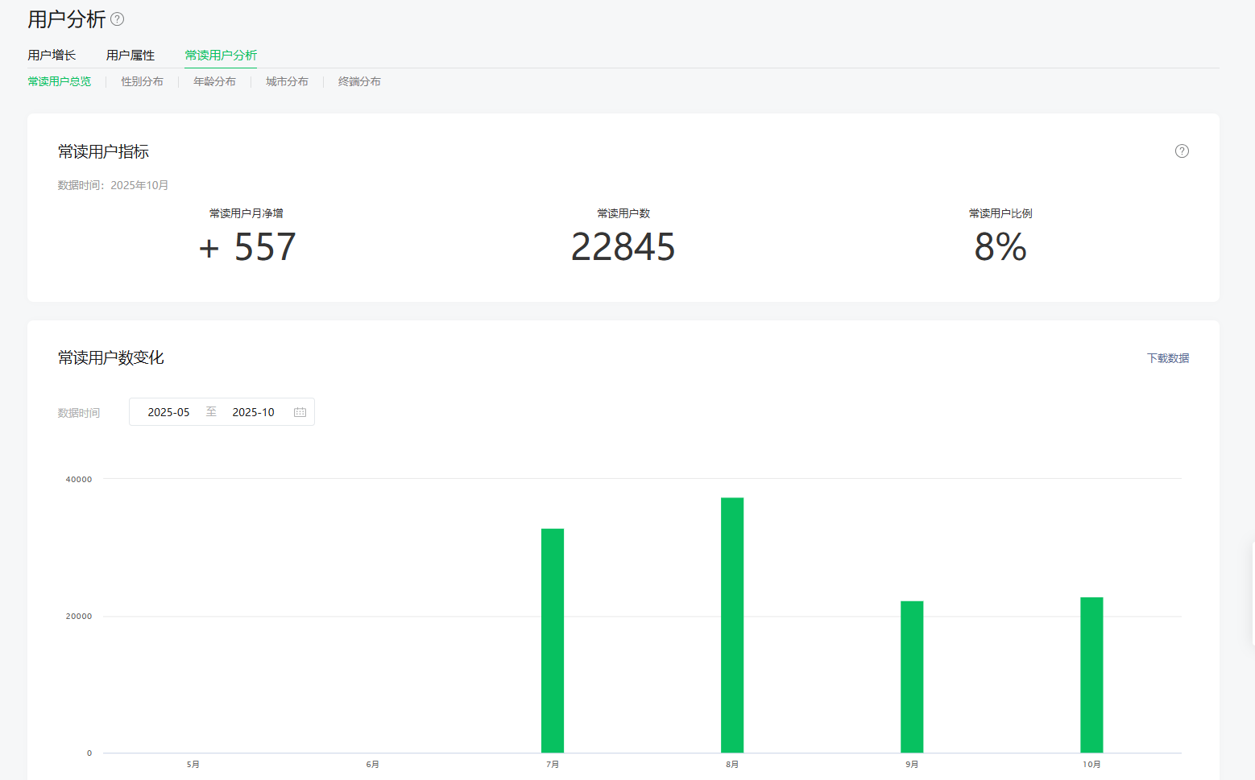Click the calendar icon in date range picker

[x=300, y=412]
